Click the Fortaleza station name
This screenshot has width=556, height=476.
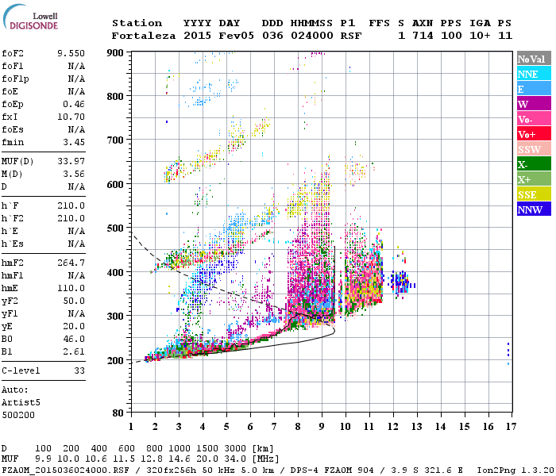[143, 36]
